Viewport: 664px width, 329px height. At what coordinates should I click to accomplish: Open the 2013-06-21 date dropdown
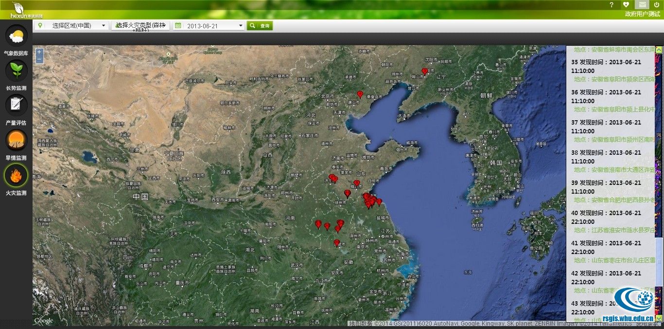click(209, 25)
